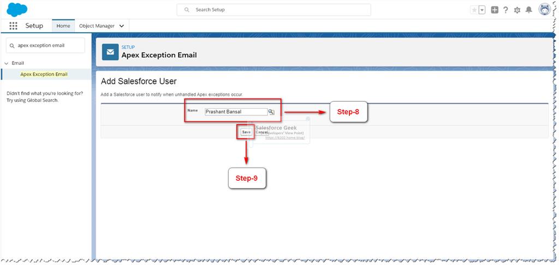Click the Salesforce cloud logo
Image resolution: width=559 pixels, height=265 pixels.
pos(17,10)
